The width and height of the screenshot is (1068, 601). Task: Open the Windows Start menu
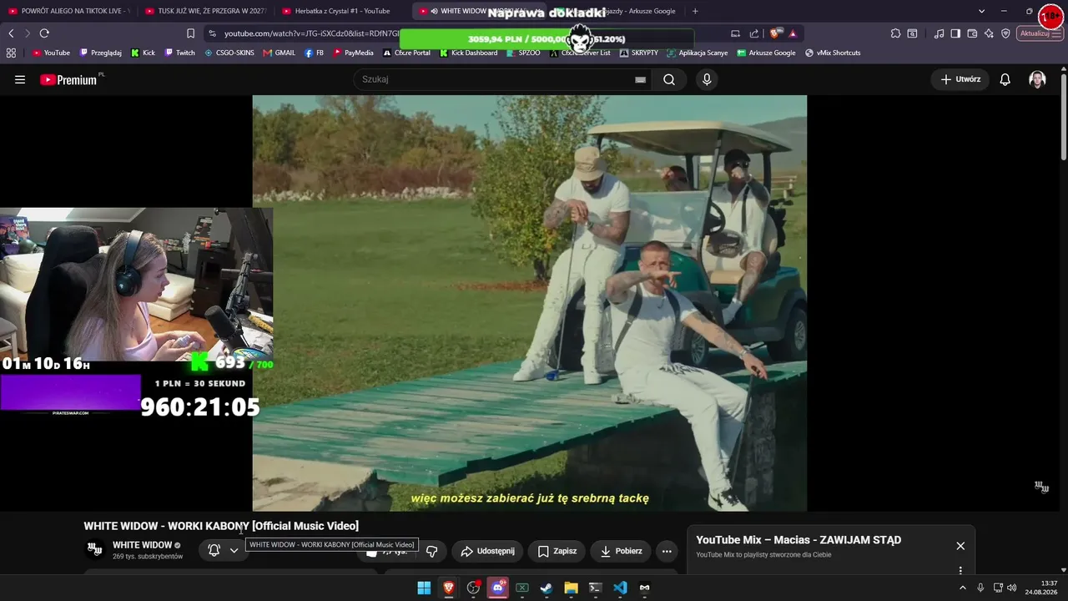click(424, 588)
